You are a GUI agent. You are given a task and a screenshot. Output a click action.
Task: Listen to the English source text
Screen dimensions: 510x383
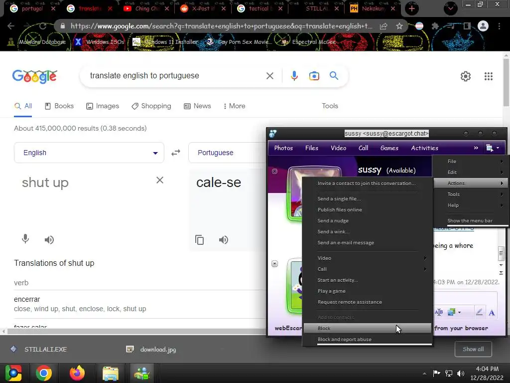49,240
